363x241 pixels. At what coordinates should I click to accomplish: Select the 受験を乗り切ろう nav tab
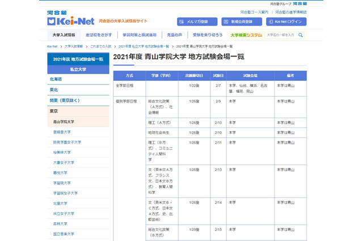coord(208,35)
